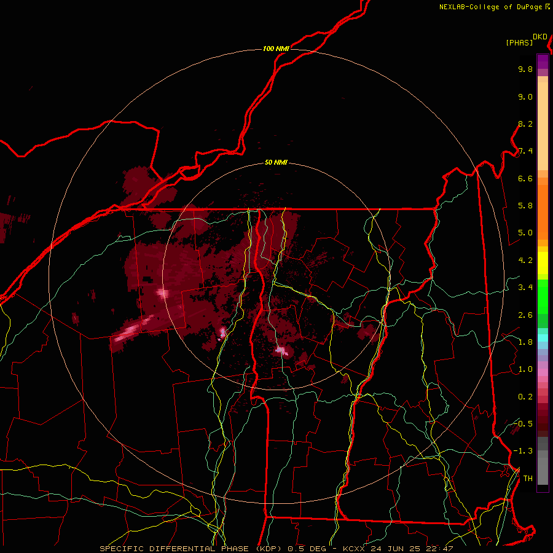The image size is (553, 553).
Task: Click the -1.3 scale value
Action: tap(523, 451)
